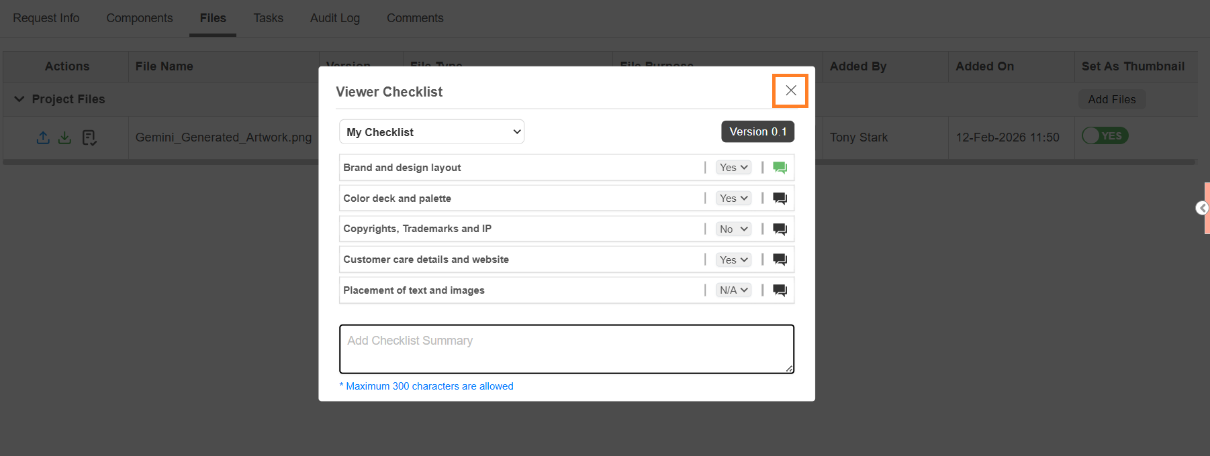Switch to the Components tab
The width and height of the screenshot is (1210, 456).
(x=139, y=18)
